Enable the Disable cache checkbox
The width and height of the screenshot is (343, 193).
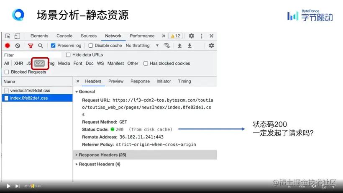91,46
